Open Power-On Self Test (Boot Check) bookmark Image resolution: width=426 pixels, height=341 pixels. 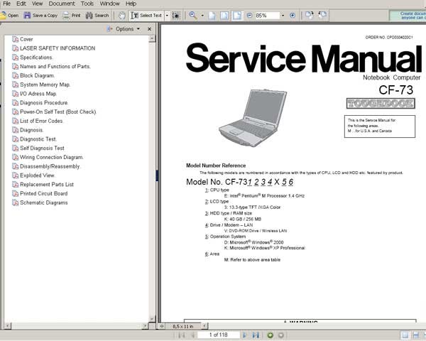[58, 112]
